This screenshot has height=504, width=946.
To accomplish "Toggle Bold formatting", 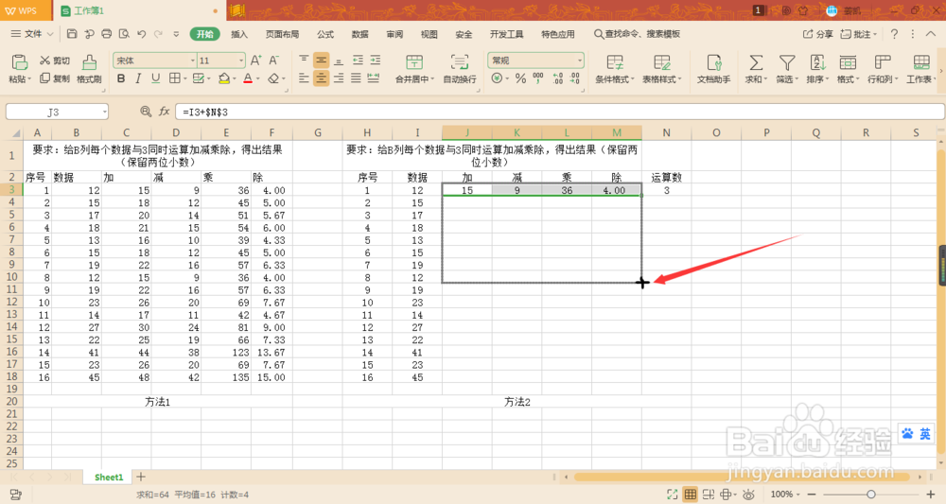I will pos(121,78).
